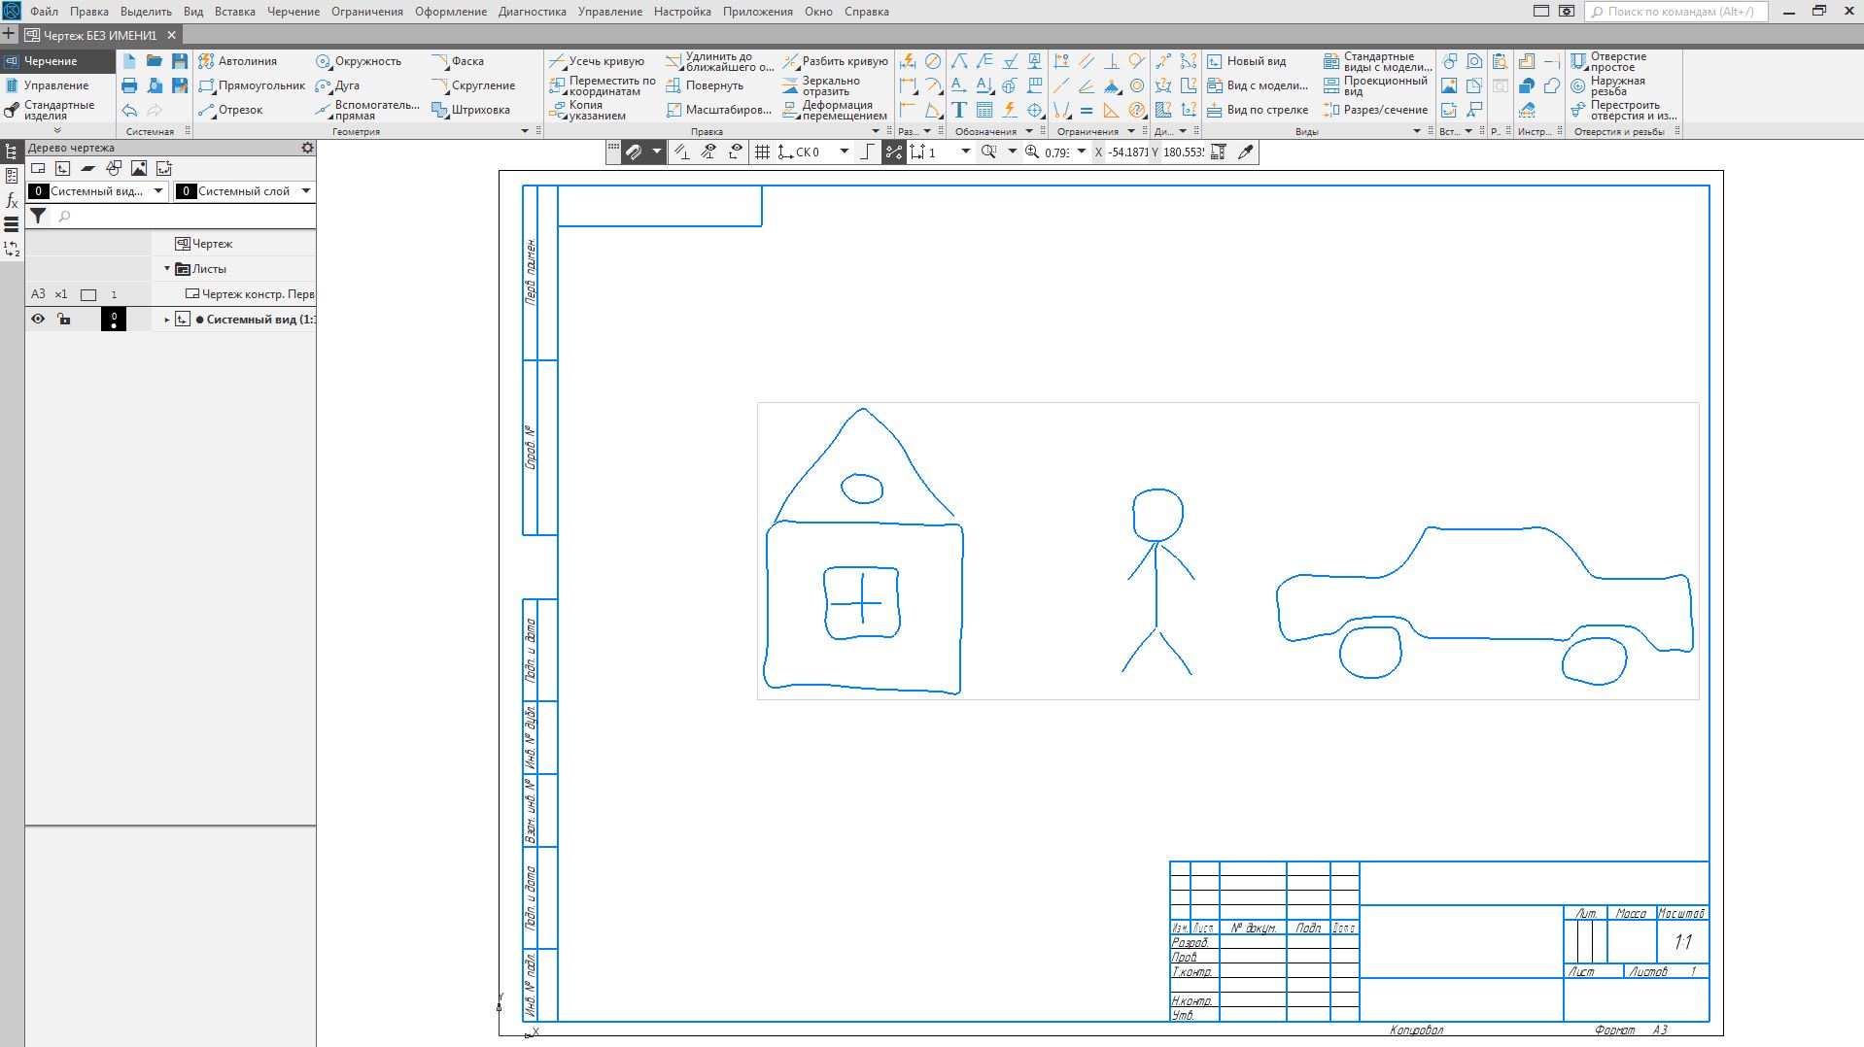Image resolution: width=1864 pixels, height=1047 pixels.
Task: Click the Save document icon
Action: (x=179, y=61)
